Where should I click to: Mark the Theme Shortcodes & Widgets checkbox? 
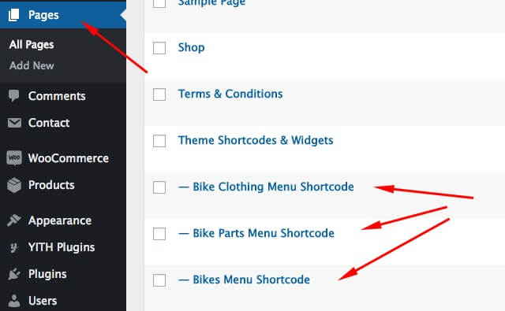pos(159,141)
